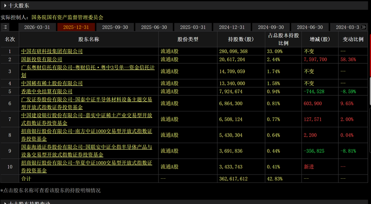
Task: Click the 合计 total row label
Action: pyautogui.click(x=26, y=179)
